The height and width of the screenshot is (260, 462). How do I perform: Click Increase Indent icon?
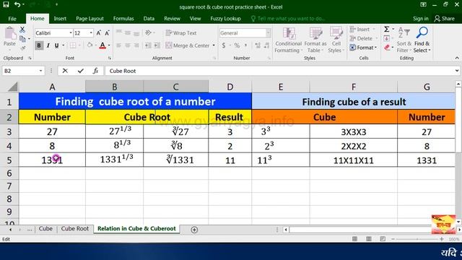157,45
